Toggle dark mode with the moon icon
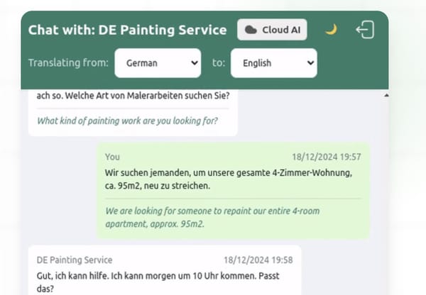Image resolution: width=426 pixels, height=295 pixels. click(331, 30)
